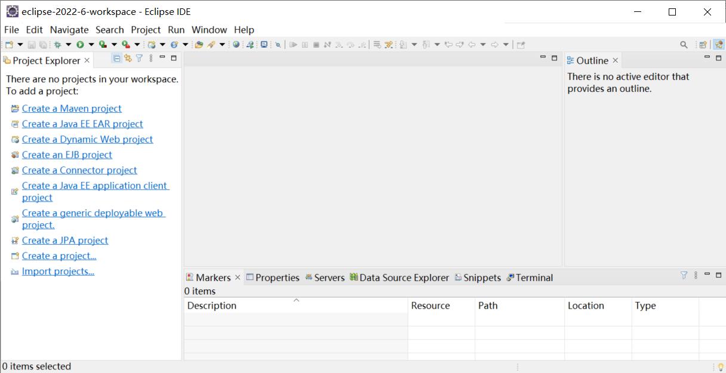The height and width of the screenshot is (373, 726).
Task: Sort markers by Description column header
Action: pyautogui.click(x=296, y=305)
